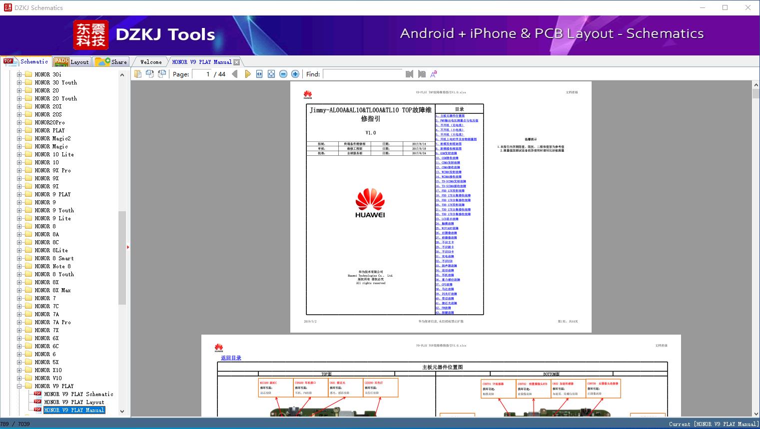The width and height of the screenshot is (760, 429).
Task: Close the HONOR V9 PLAY Manual tab
Action: point(236,62)
